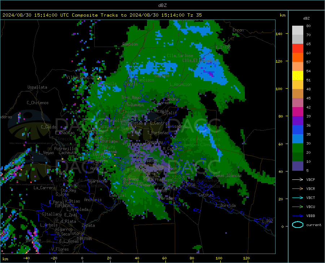Click the blue VBBB arrow icon

[298, 216]
